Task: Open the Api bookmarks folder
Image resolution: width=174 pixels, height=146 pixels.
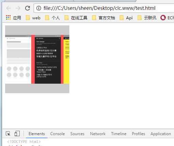Action: [126, 18]
